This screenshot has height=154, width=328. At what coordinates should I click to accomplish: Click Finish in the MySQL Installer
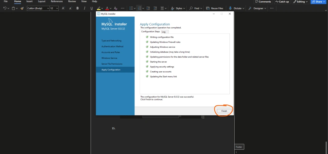[224, 111]
